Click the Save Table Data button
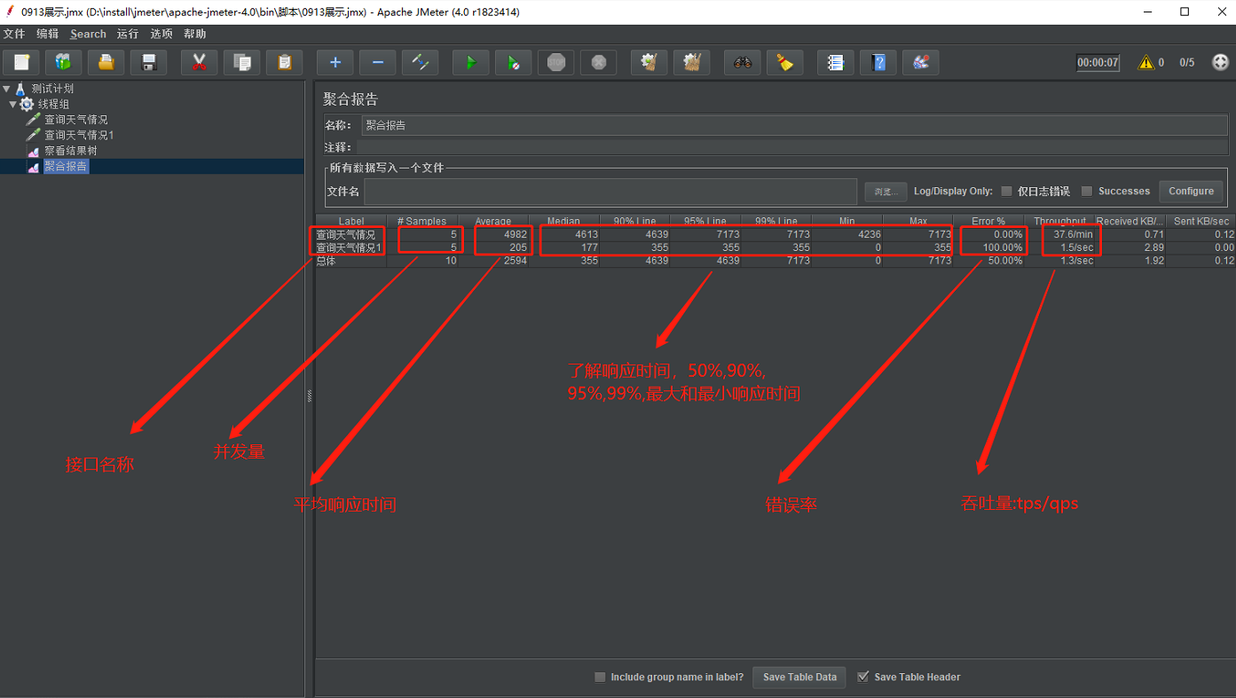Screen dimensions: 1236x698 (x=799, y=677)
